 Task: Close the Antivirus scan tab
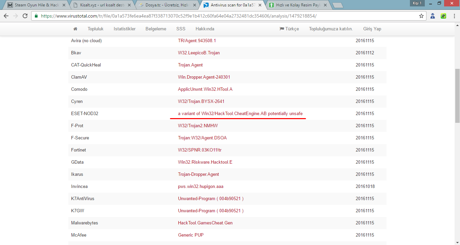260,5
